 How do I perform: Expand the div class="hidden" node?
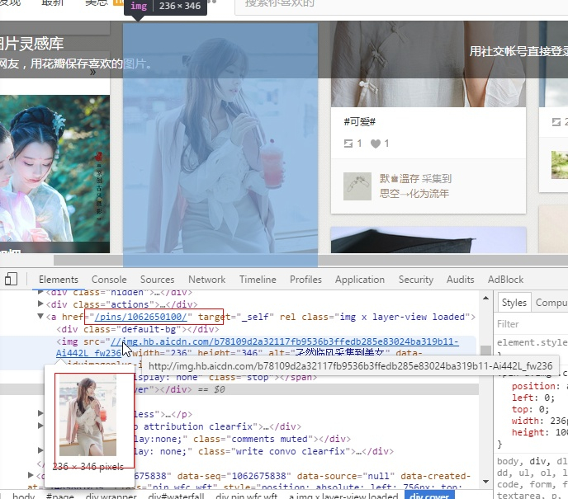coord(40,292)
